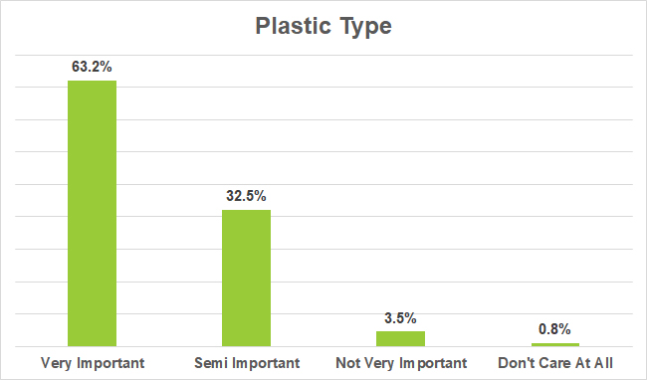Click the Not Very Important axis label

pyautogui.click(x=401, y=363)
